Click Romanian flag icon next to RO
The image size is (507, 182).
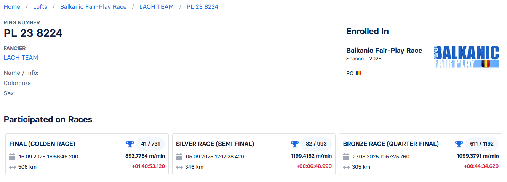tap(358, 73)
